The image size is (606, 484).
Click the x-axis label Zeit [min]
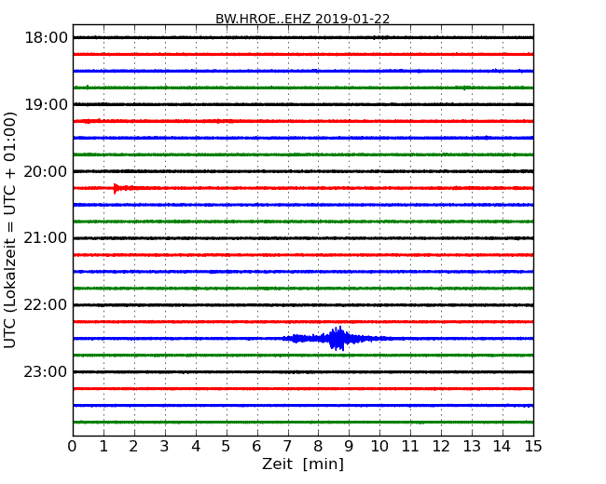pos(303,464)
